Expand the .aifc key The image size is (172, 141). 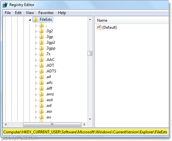pyautogui.click(x=36, y=83)
